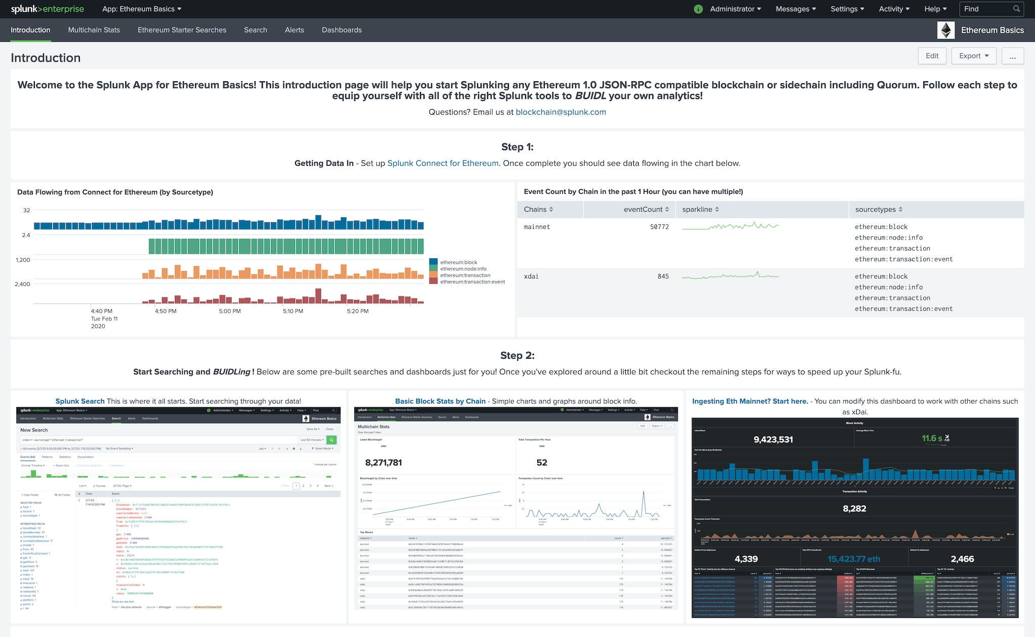The image size is (1035, 637).
Task: Click the green info status icon near Administrator
Action: [698, 9]
